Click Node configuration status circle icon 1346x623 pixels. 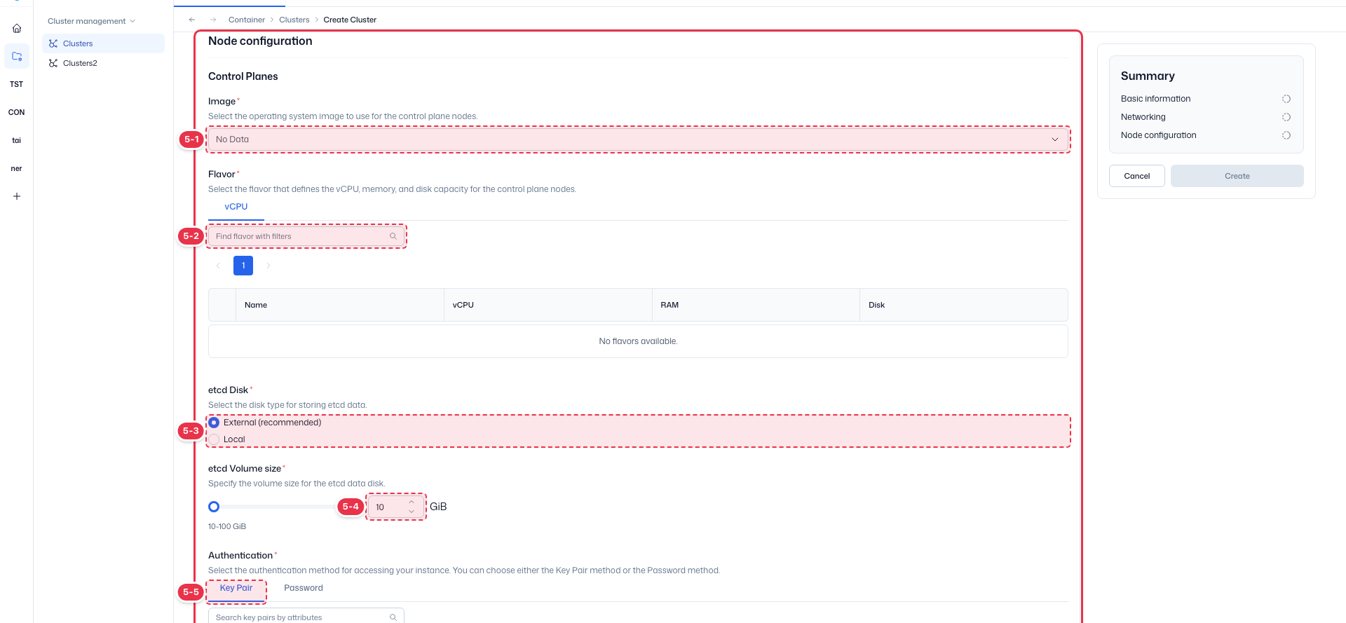point(1286,135)
